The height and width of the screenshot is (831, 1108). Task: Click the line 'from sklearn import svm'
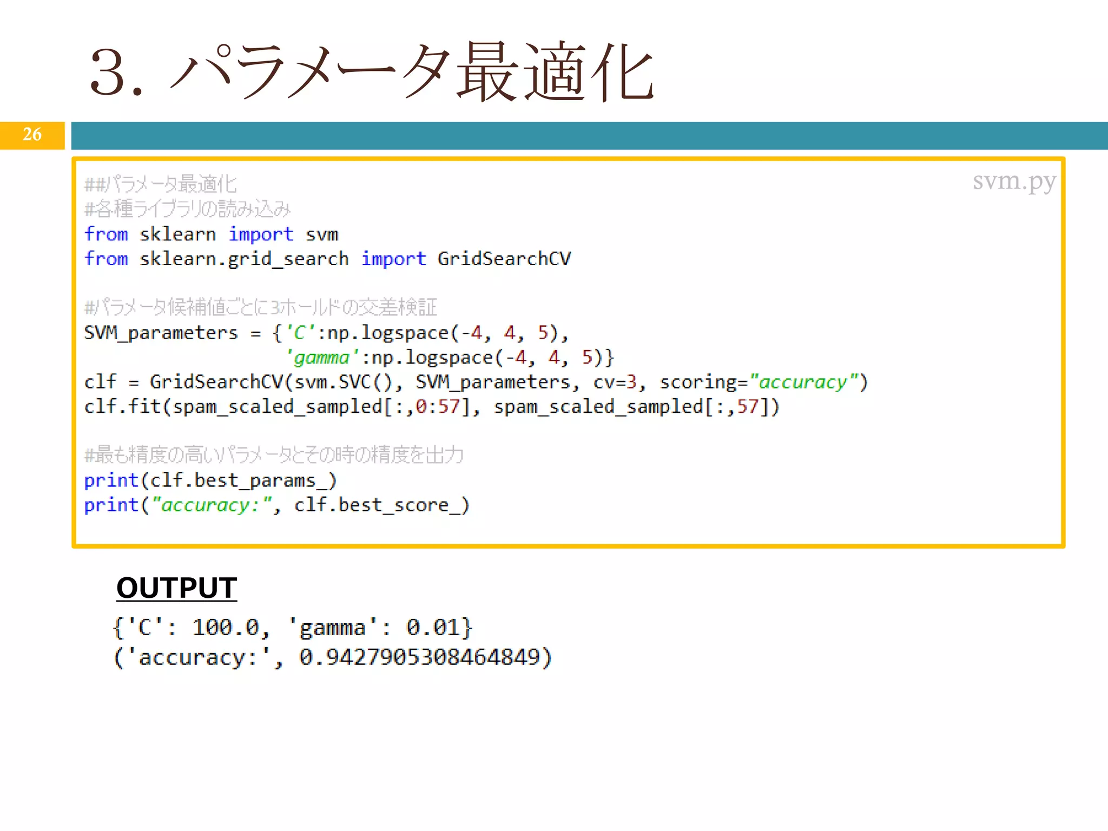(211, 234)
